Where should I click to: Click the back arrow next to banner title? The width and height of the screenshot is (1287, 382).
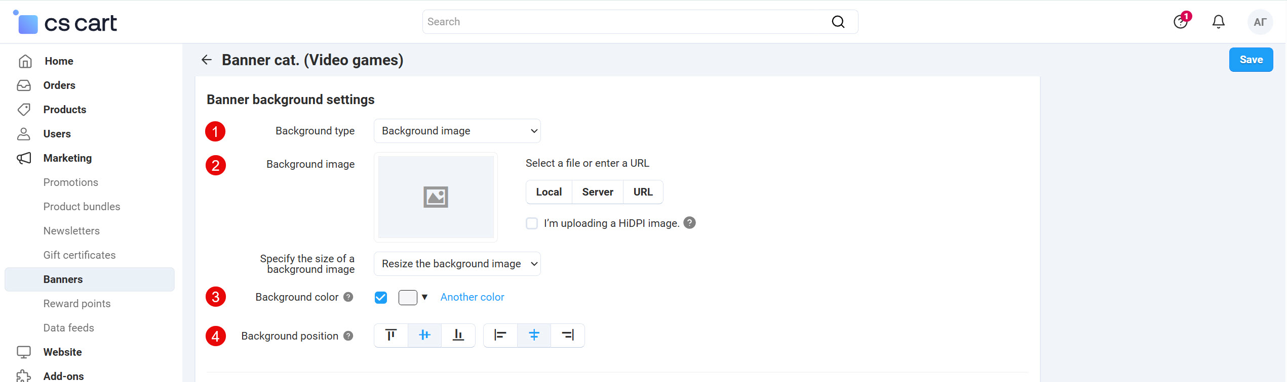click(x=206, y=60)
